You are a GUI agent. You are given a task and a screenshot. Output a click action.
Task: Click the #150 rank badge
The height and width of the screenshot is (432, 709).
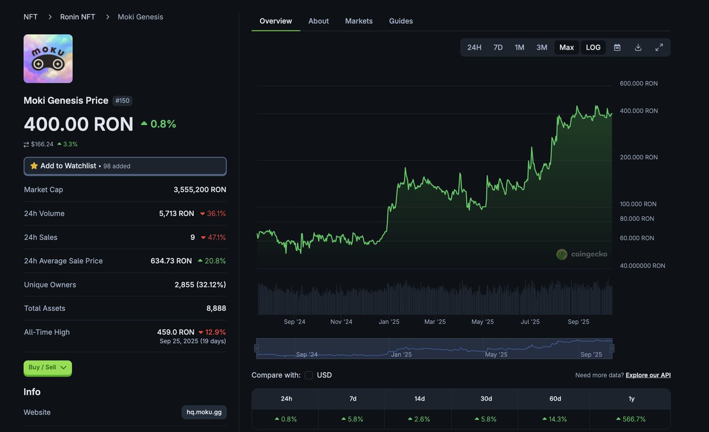(122, 100)
